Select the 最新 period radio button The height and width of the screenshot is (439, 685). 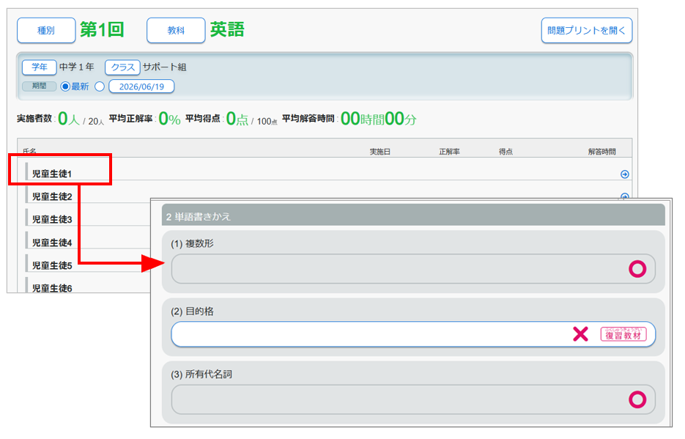coord(65,86)
